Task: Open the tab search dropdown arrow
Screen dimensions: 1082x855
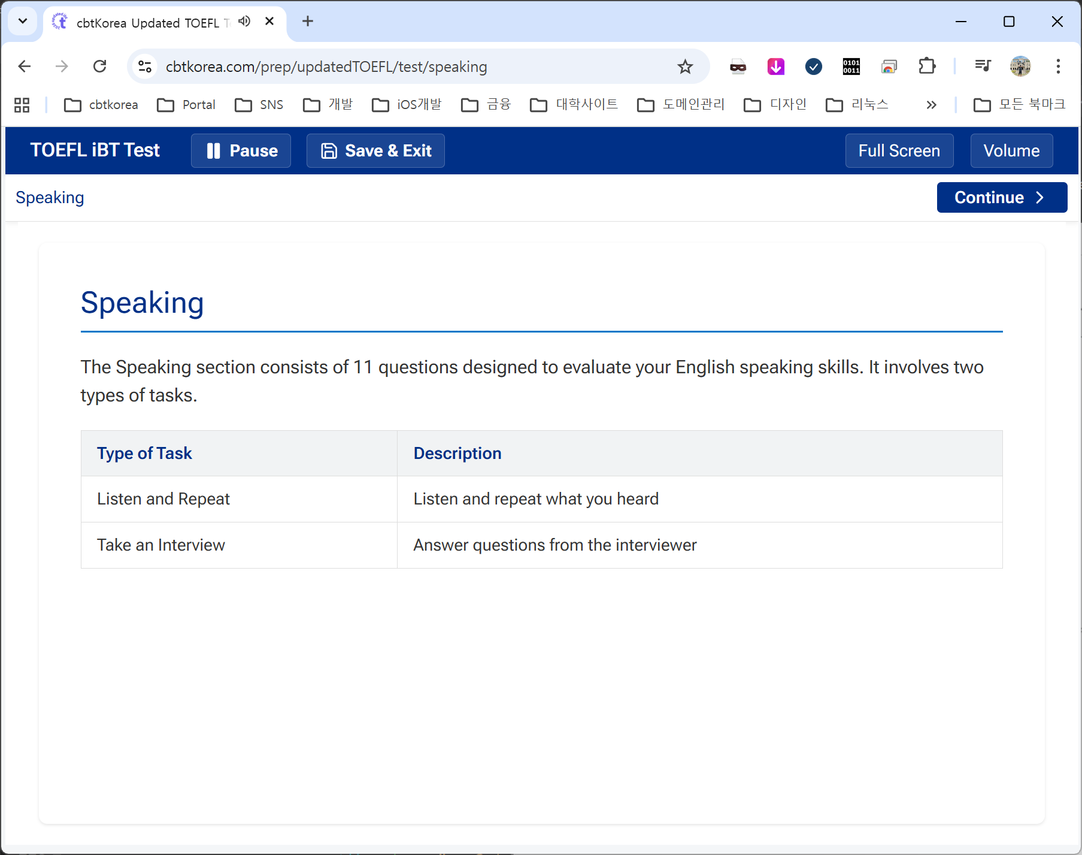Action: tap(23, 22)
